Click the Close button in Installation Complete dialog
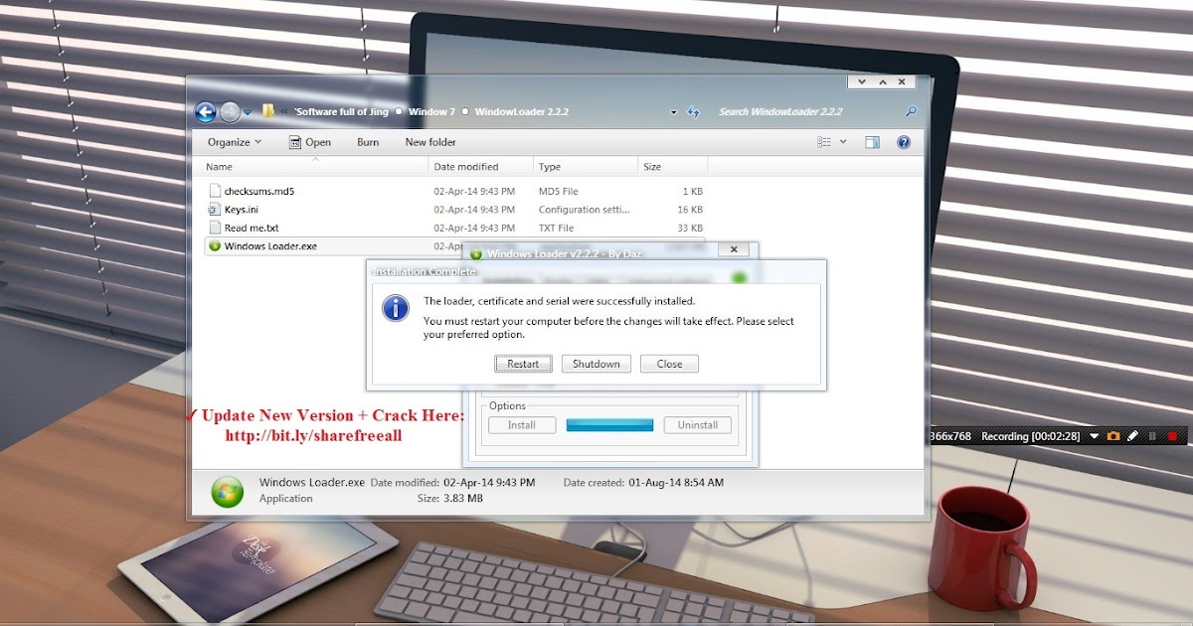Image resolution: width=1193 pixels, height=626 pixels. pyautogui.click(x=669, y=364)
